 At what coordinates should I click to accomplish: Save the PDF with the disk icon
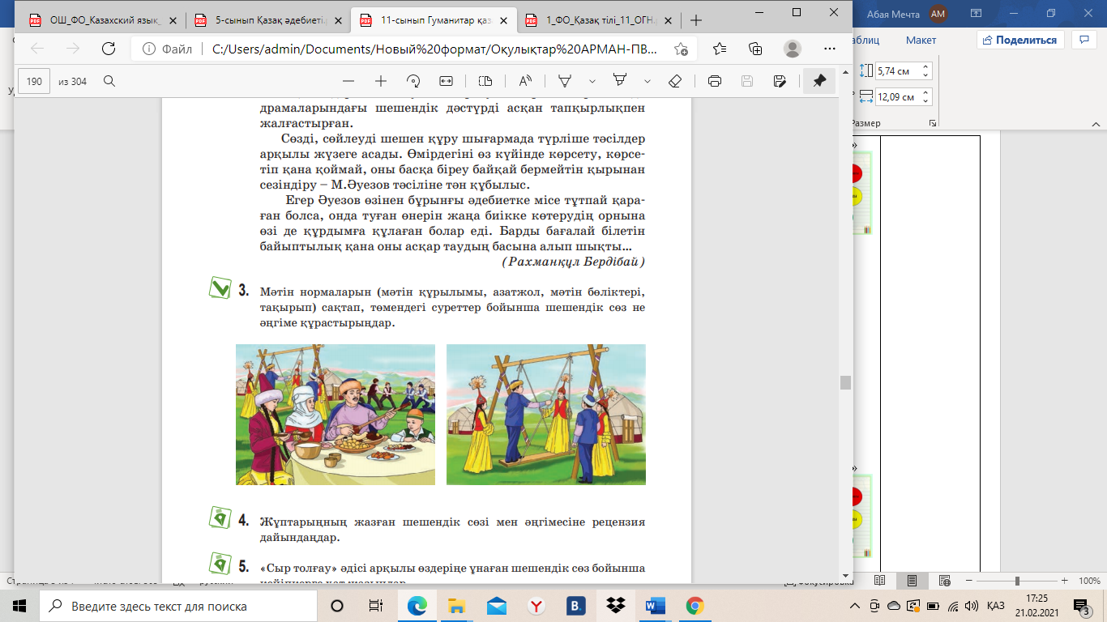[747, 81]
